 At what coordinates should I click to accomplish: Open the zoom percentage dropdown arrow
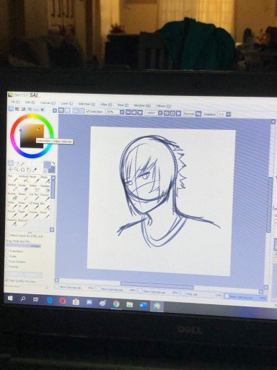tap(122, 112)
